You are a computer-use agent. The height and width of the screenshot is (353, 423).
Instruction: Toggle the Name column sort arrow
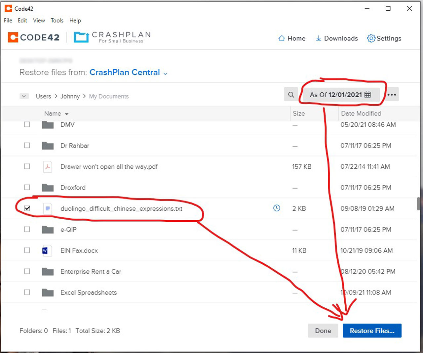(67, 113)
